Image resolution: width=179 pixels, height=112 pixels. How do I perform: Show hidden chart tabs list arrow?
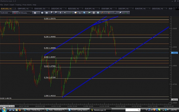click(x=174, y=9)
